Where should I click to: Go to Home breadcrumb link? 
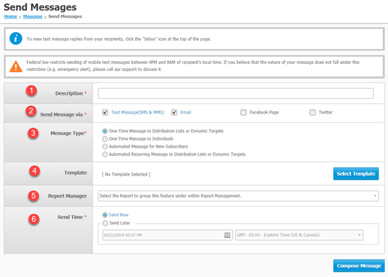point(10,17)
